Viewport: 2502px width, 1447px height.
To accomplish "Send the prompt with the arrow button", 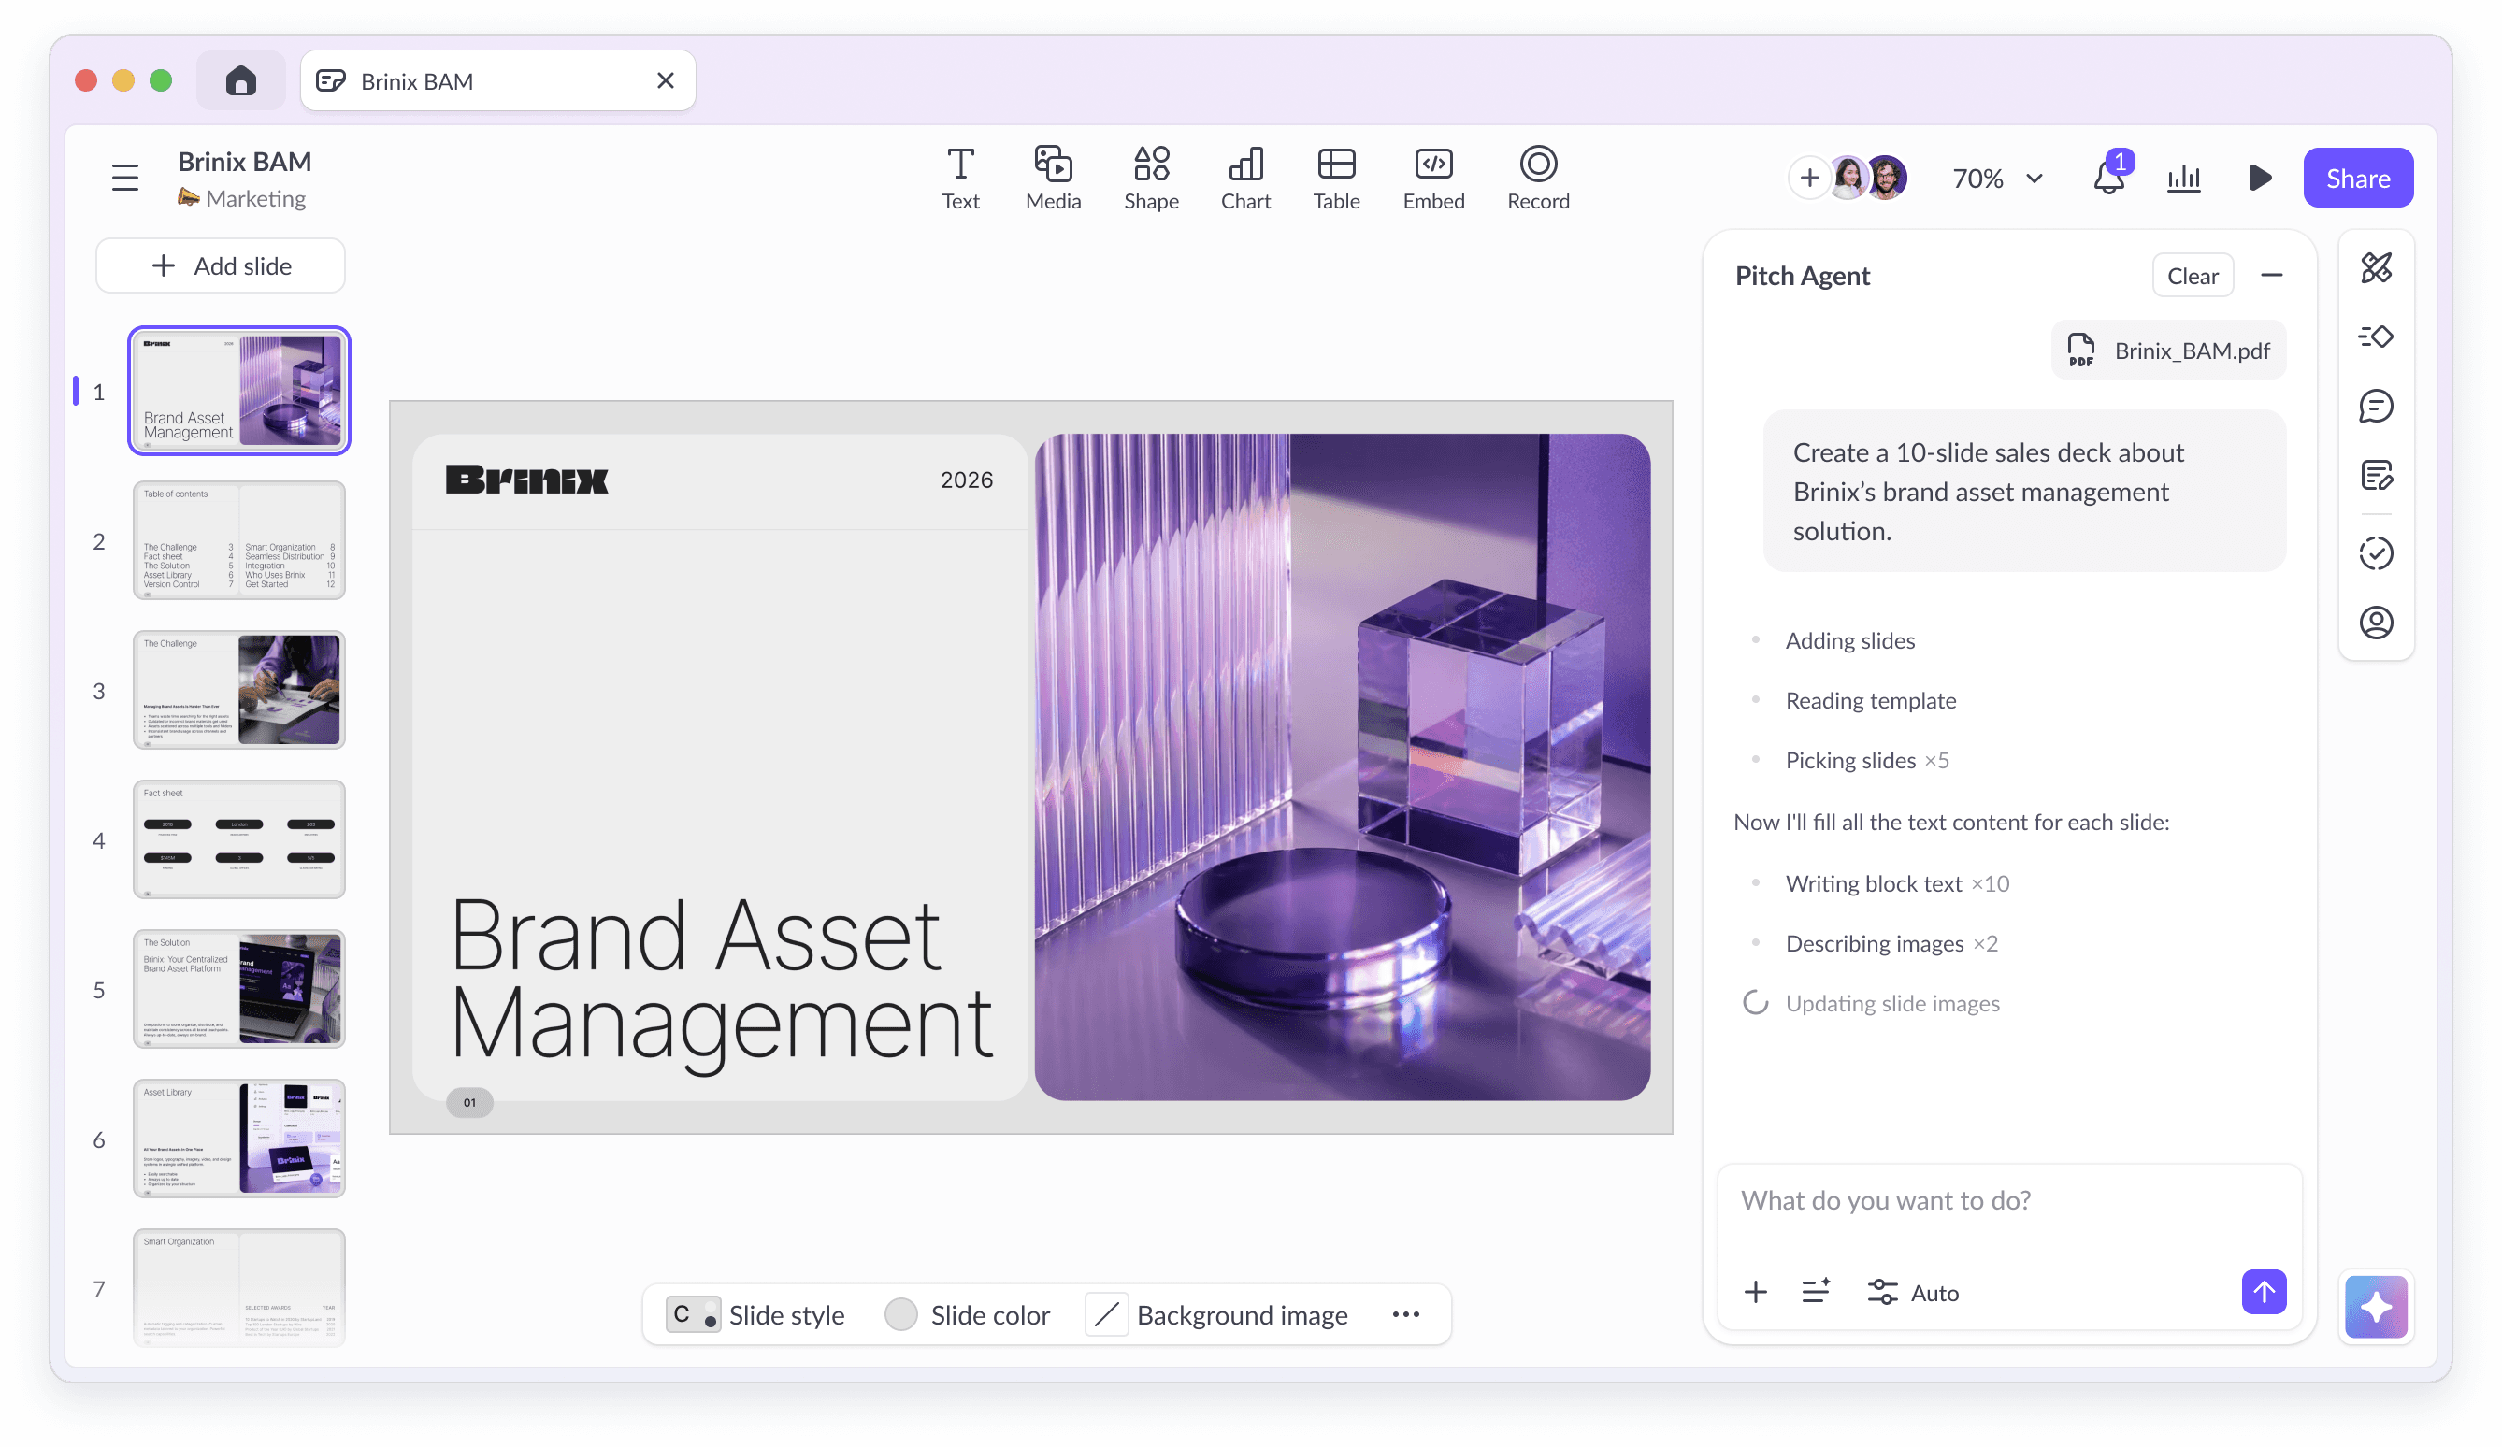I will pyautogui.click(x=2263, y=1292).
